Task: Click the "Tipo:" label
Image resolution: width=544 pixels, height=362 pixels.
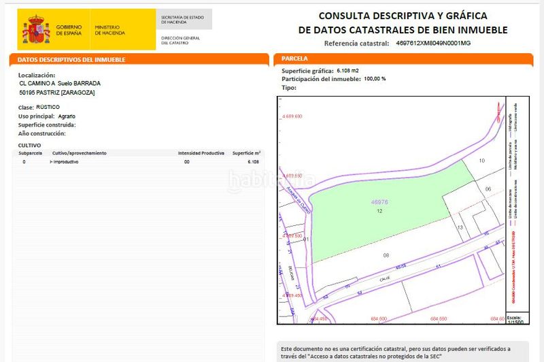Action: click(x=289, y=88)
